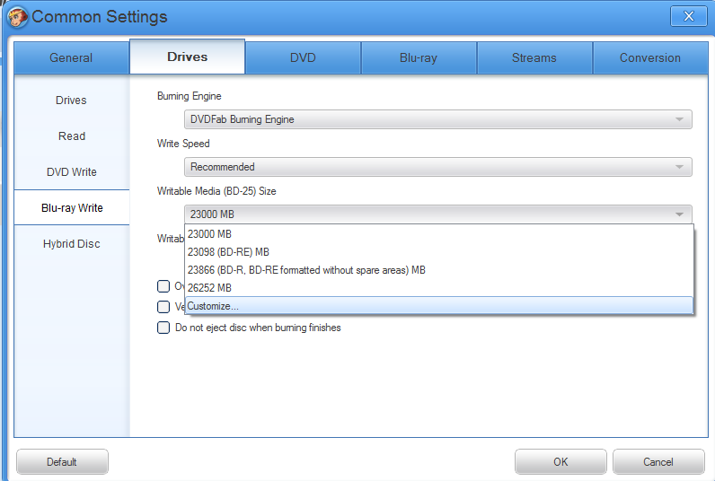
Task: Select Blu-ray Write sidebar item
Action: tap(72, 207)
